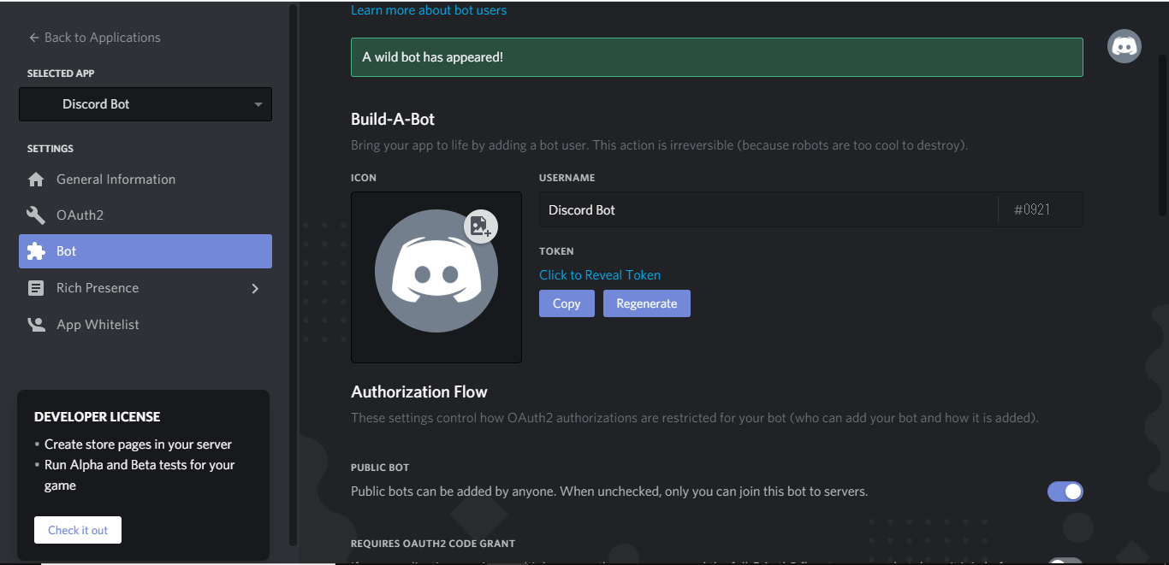Click 'Create store pages in your server' text
Screen dimensions: 1169x565
coord(138,444)
